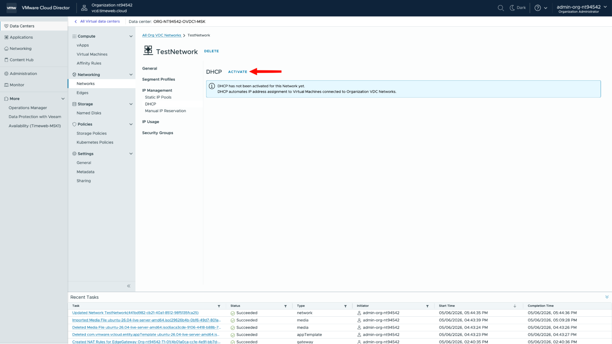
Task: Collapse the Networking section chevron
Action: coord(131,75)
